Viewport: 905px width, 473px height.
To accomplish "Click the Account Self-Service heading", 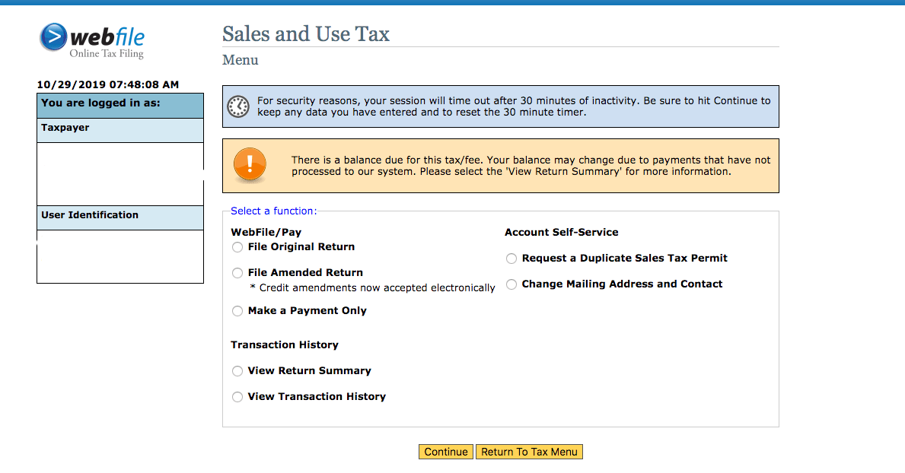I will click(562, 233).
